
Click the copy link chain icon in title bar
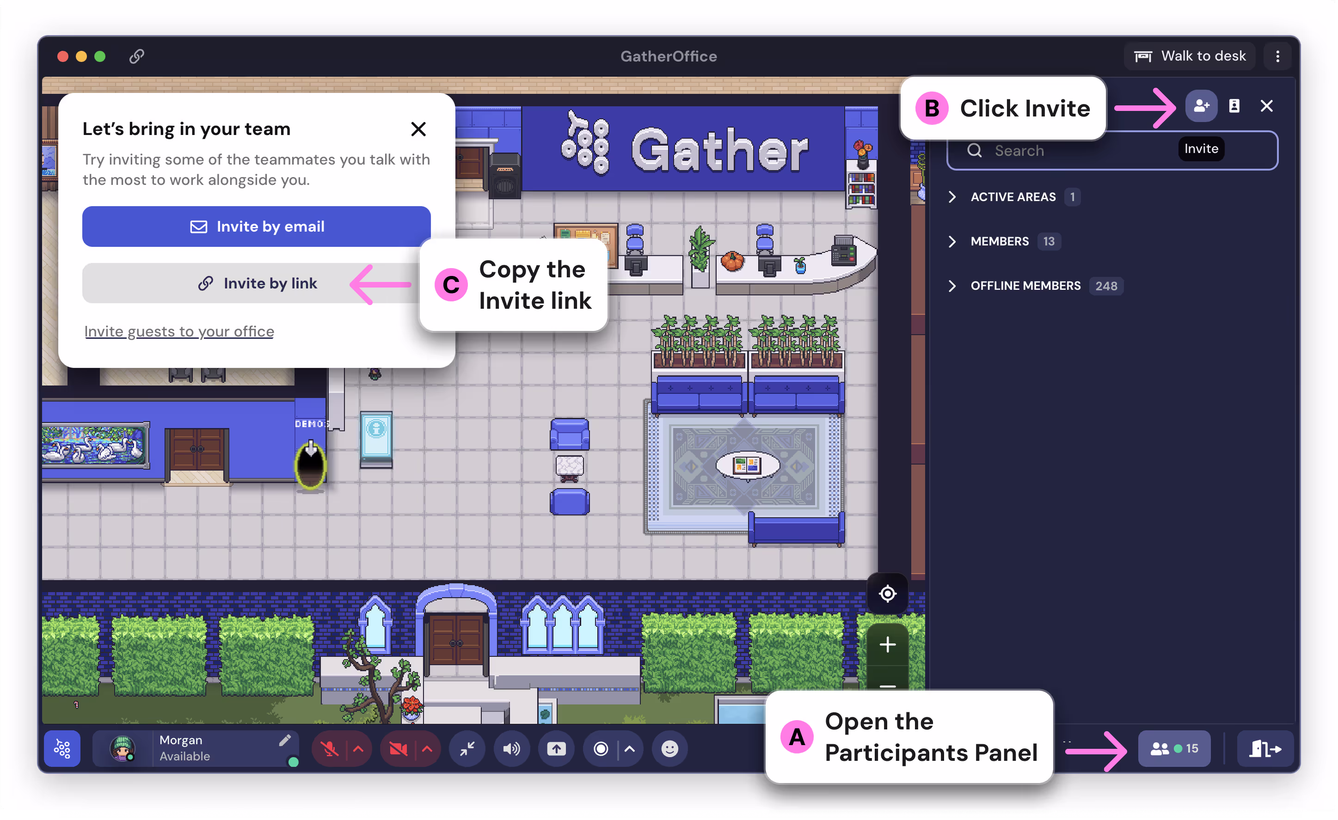(x=137, y=56)
